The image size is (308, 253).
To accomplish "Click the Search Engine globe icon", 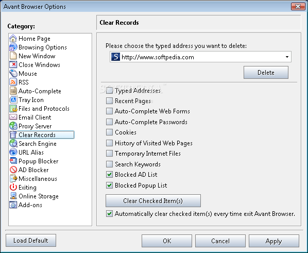I will (13, 144).
